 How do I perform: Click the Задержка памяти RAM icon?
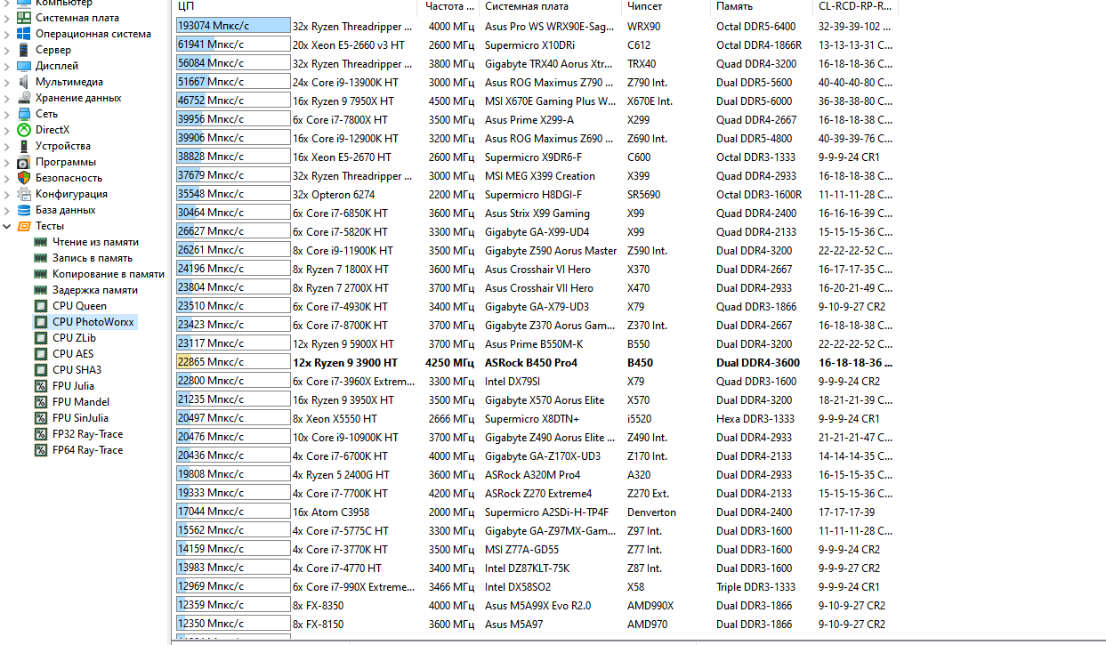(x=41, y=290)
